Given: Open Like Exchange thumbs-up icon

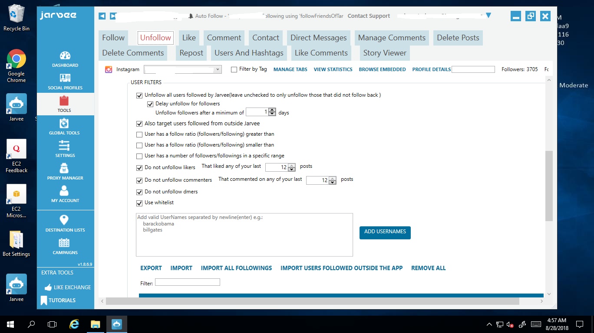Looking at the screenshot, I should 47,287.
